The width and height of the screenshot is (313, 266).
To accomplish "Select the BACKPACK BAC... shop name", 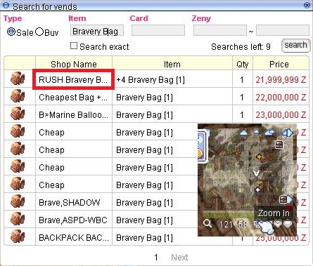I will pyautogui.click(x=74, y=237).
